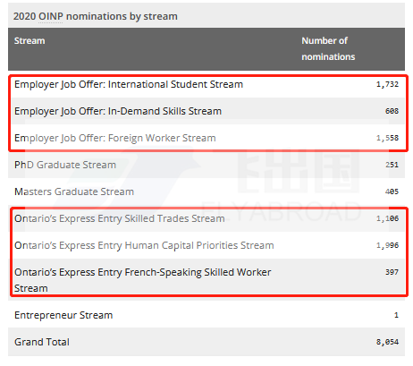Click the 405 nominations value
The width and height of the screenshot is (413, 366).
tap(392, 192)
